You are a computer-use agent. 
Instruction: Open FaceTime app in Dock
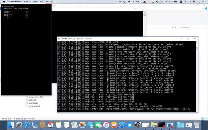pyautogui.click(x=98, y=125)
